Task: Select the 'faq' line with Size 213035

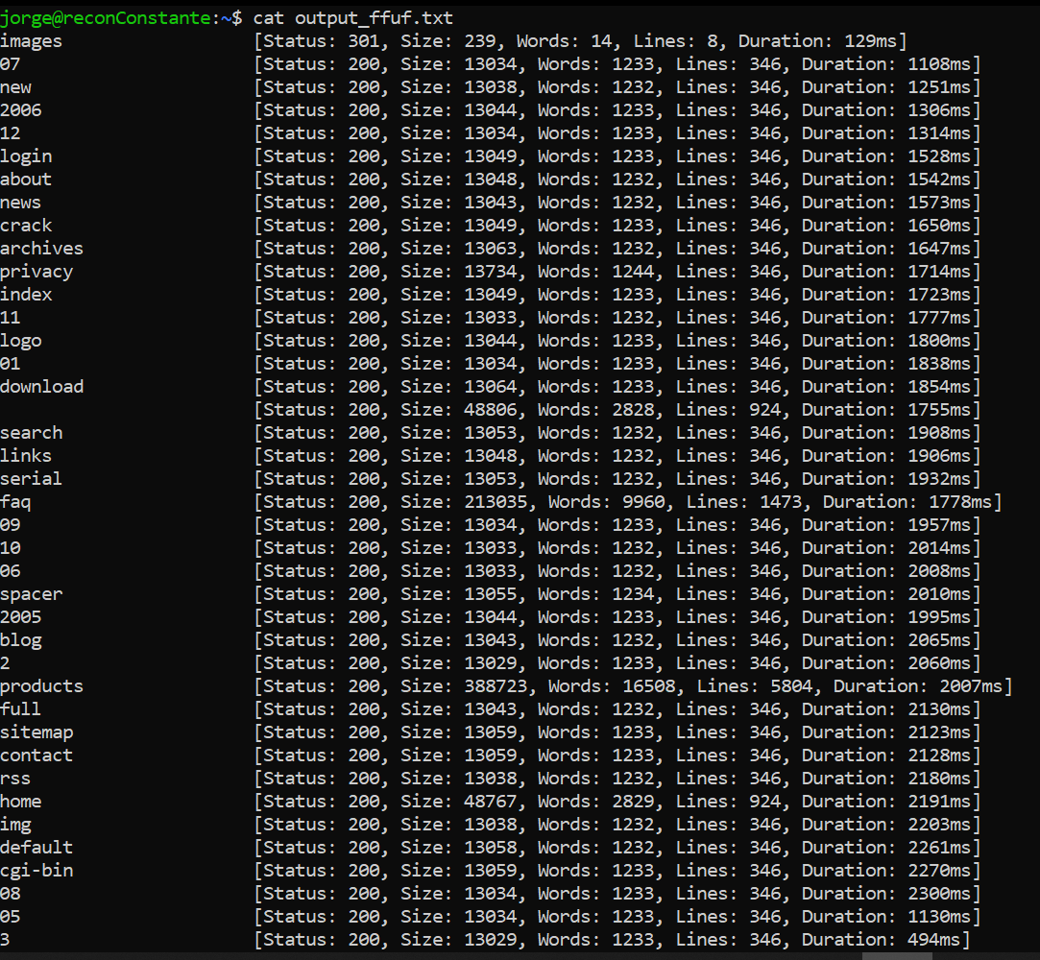Action: click(16, 501)
